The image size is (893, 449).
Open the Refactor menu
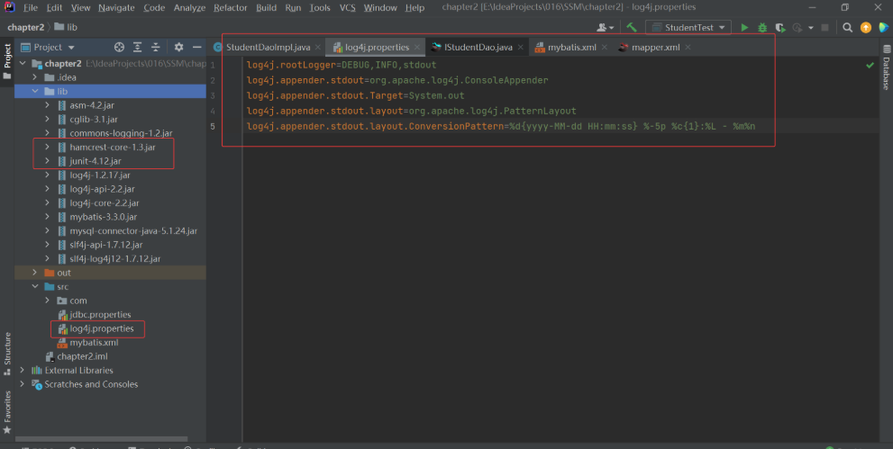(230, 7)
